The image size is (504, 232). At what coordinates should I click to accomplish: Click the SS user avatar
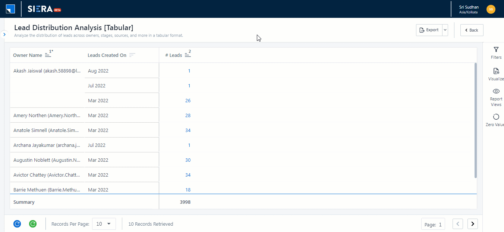pos(491,9)
